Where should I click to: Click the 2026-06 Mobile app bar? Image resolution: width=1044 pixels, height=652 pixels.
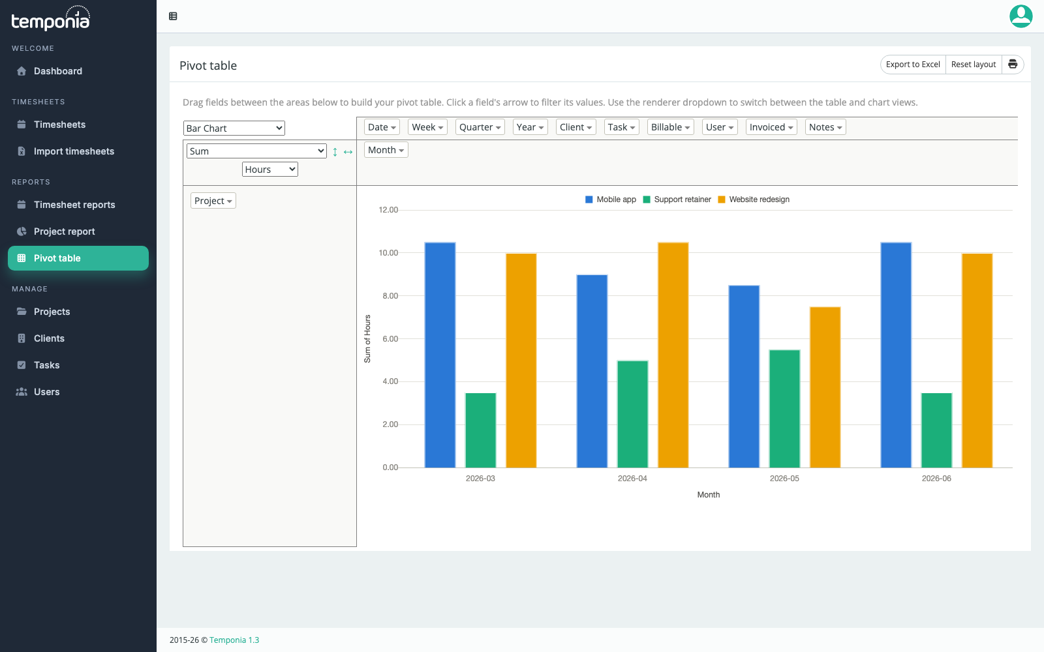tap(896, 355)
